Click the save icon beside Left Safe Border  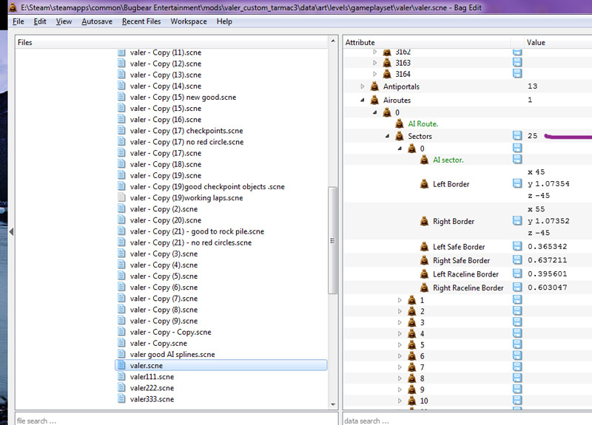tap(517, 246)
